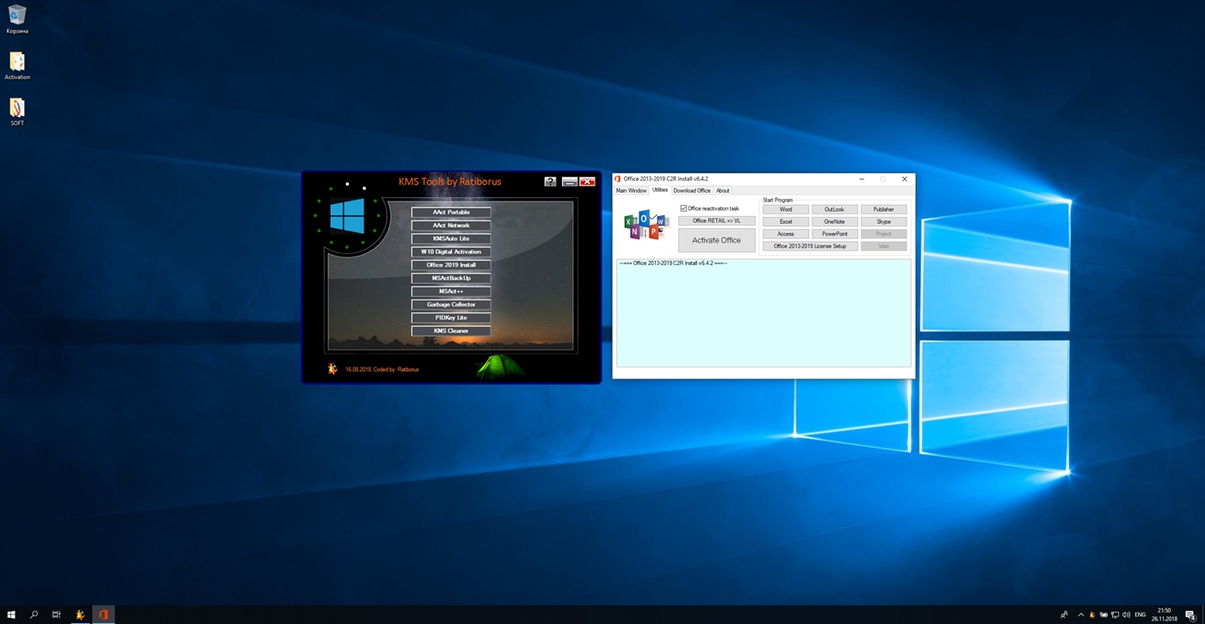Screen dimensions: 1205x624
Task: Click the Ratiborus mascot icon in KMS Tools footer
Action: click(x=332, y=368)
